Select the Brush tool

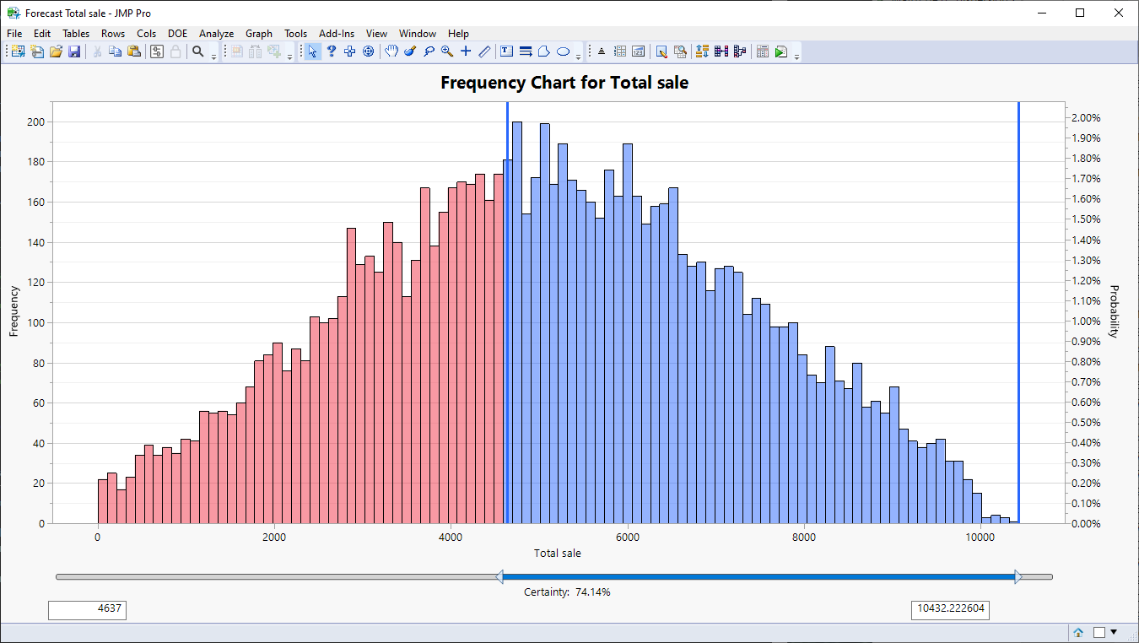coord(410,51)
